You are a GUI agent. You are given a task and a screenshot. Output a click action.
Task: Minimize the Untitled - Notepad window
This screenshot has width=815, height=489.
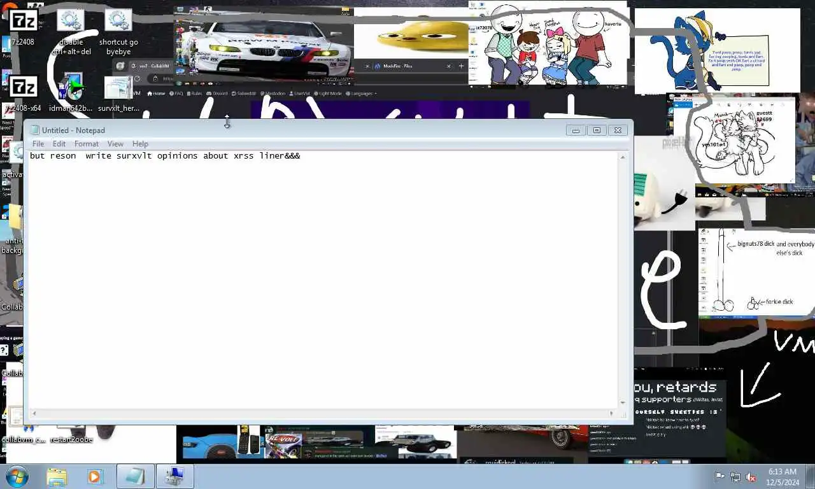(x=576, y=131)
